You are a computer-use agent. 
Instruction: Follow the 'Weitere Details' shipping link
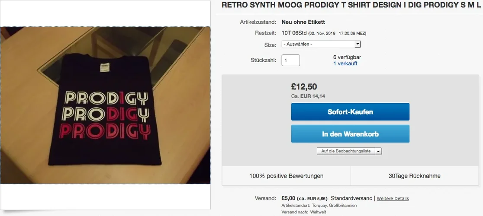(393, 199)
